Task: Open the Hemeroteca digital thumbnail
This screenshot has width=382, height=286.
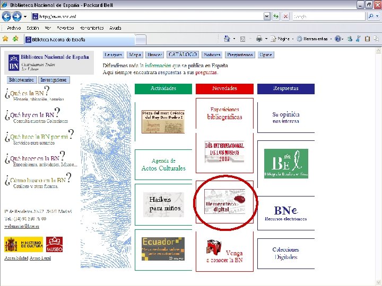Action: click(224, 202)
